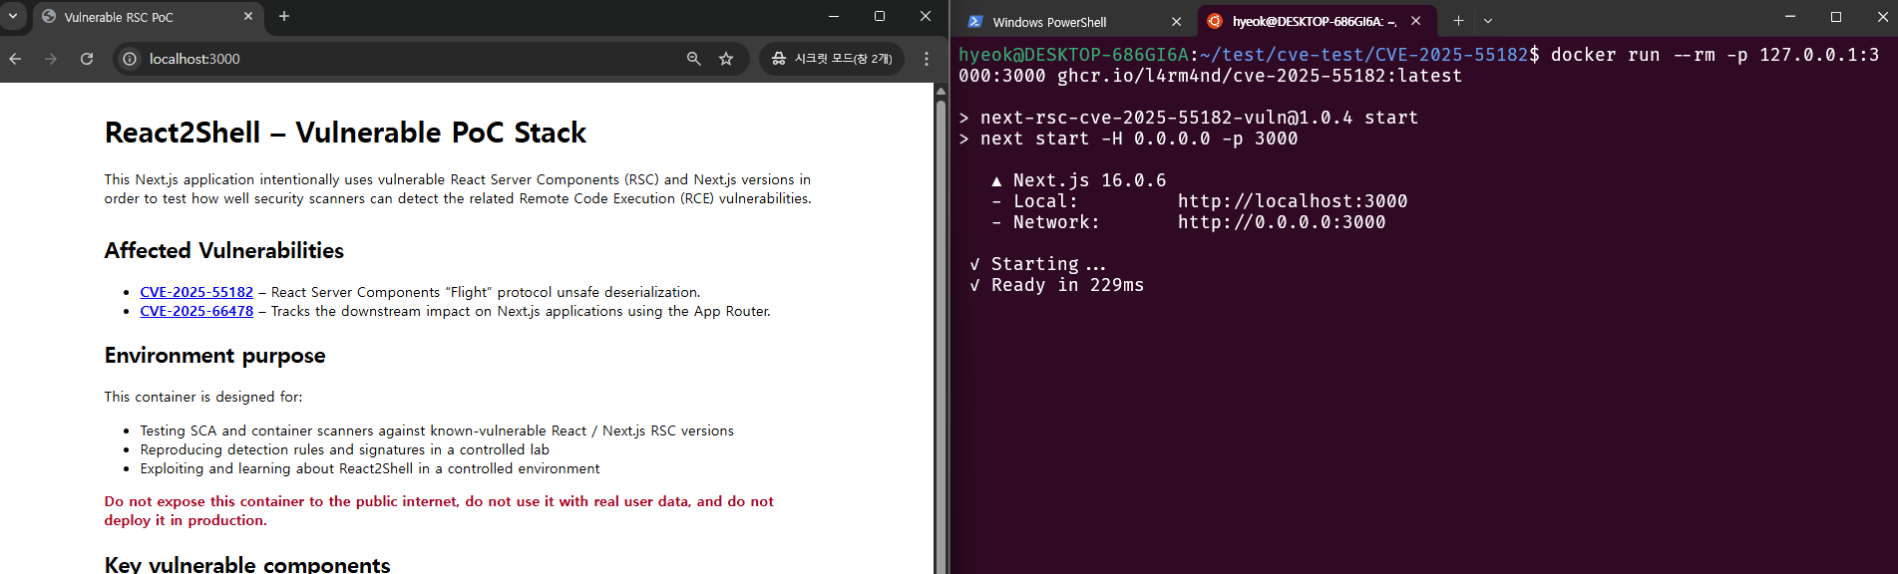Click terminal URL http://0.0.0.0:3000
Screen dimensions: 1898x574
(1282, 222)
